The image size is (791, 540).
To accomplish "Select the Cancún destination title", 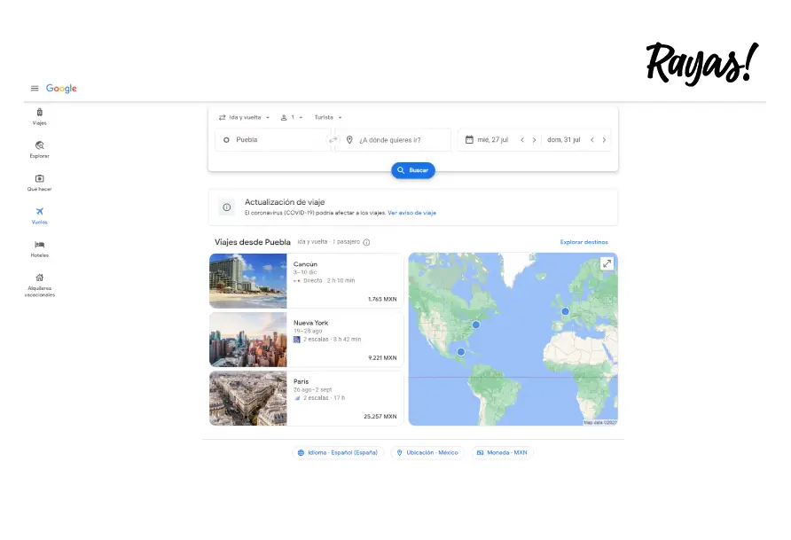I will [x=305, y=264].
